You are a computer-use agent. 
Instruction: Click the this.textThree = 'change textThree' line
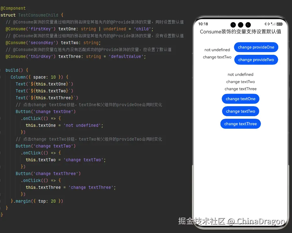pyautogui.click(x=71, y=187)
